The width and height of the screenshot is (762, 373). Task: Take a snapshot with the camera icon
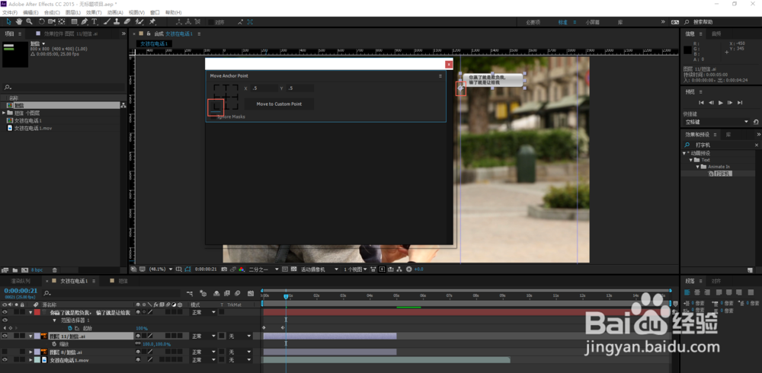[224, 269]
